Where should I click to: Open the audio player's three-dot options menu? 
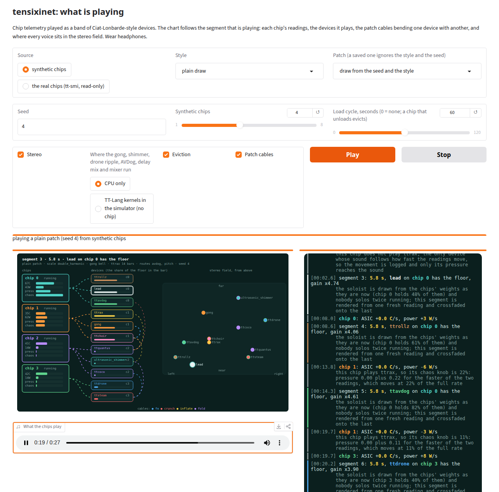[280, 443]
